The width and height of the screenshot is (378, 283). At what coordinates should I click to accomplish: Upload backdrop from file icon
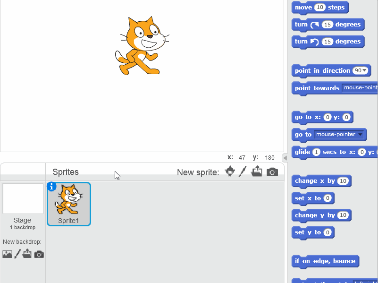pyautogui.click(x=27, y=254)
